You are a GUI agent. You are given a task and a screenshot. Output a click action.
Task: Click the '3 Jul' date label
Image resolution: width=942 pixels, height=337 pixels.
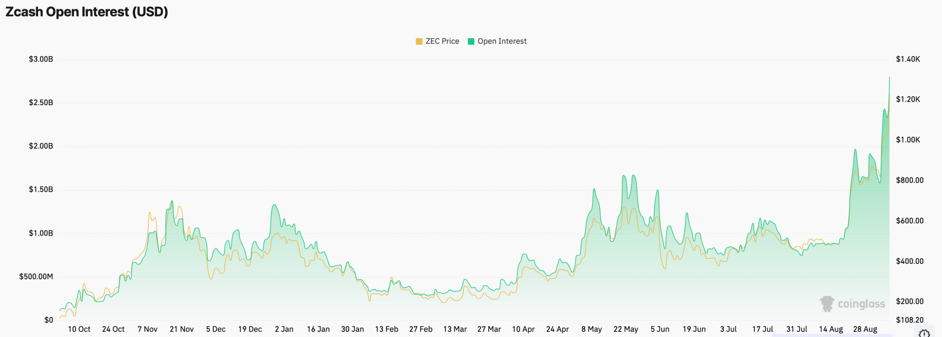729,329
